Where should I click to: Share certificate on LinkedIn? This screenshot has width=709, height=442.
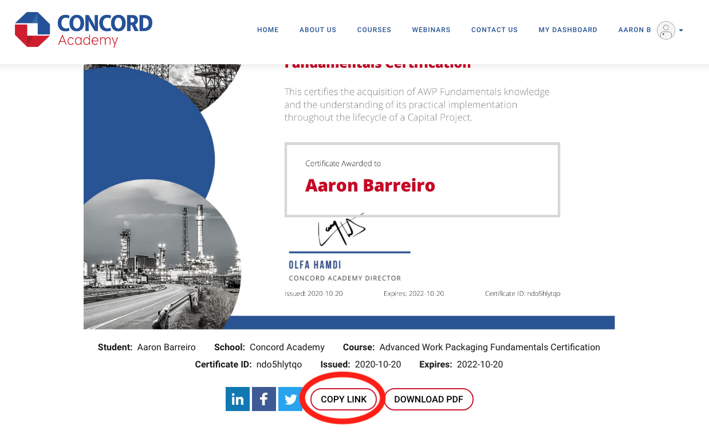[x=238, y=399]
